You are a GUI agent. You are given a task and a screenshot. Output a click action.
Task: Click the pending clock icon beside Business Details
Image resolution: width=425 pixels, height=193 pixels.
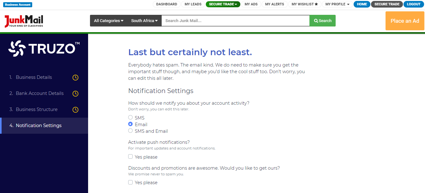click(x=75, y=77)
